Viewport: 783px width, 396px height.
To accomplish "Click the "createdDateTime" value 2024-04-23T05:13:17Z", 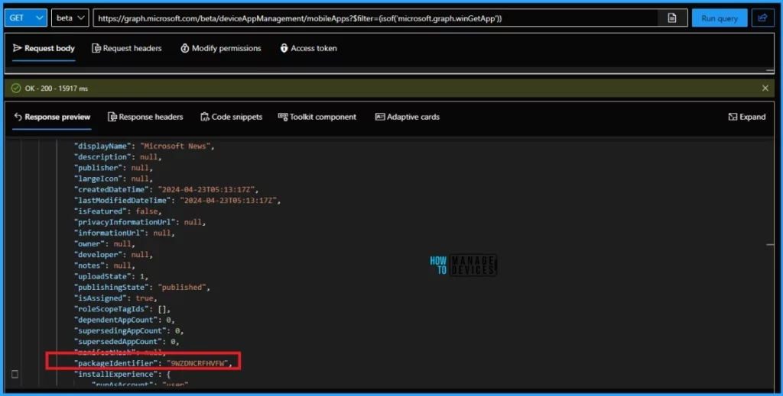I will coord(206,190).
